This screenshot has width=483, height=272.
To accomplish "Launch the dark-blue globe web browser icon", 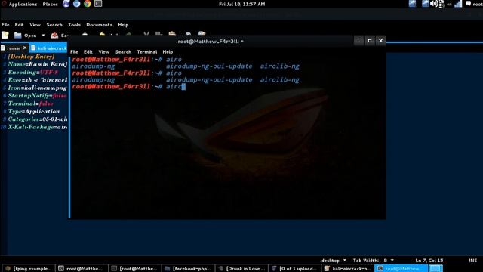I will [x=66, y=4].
